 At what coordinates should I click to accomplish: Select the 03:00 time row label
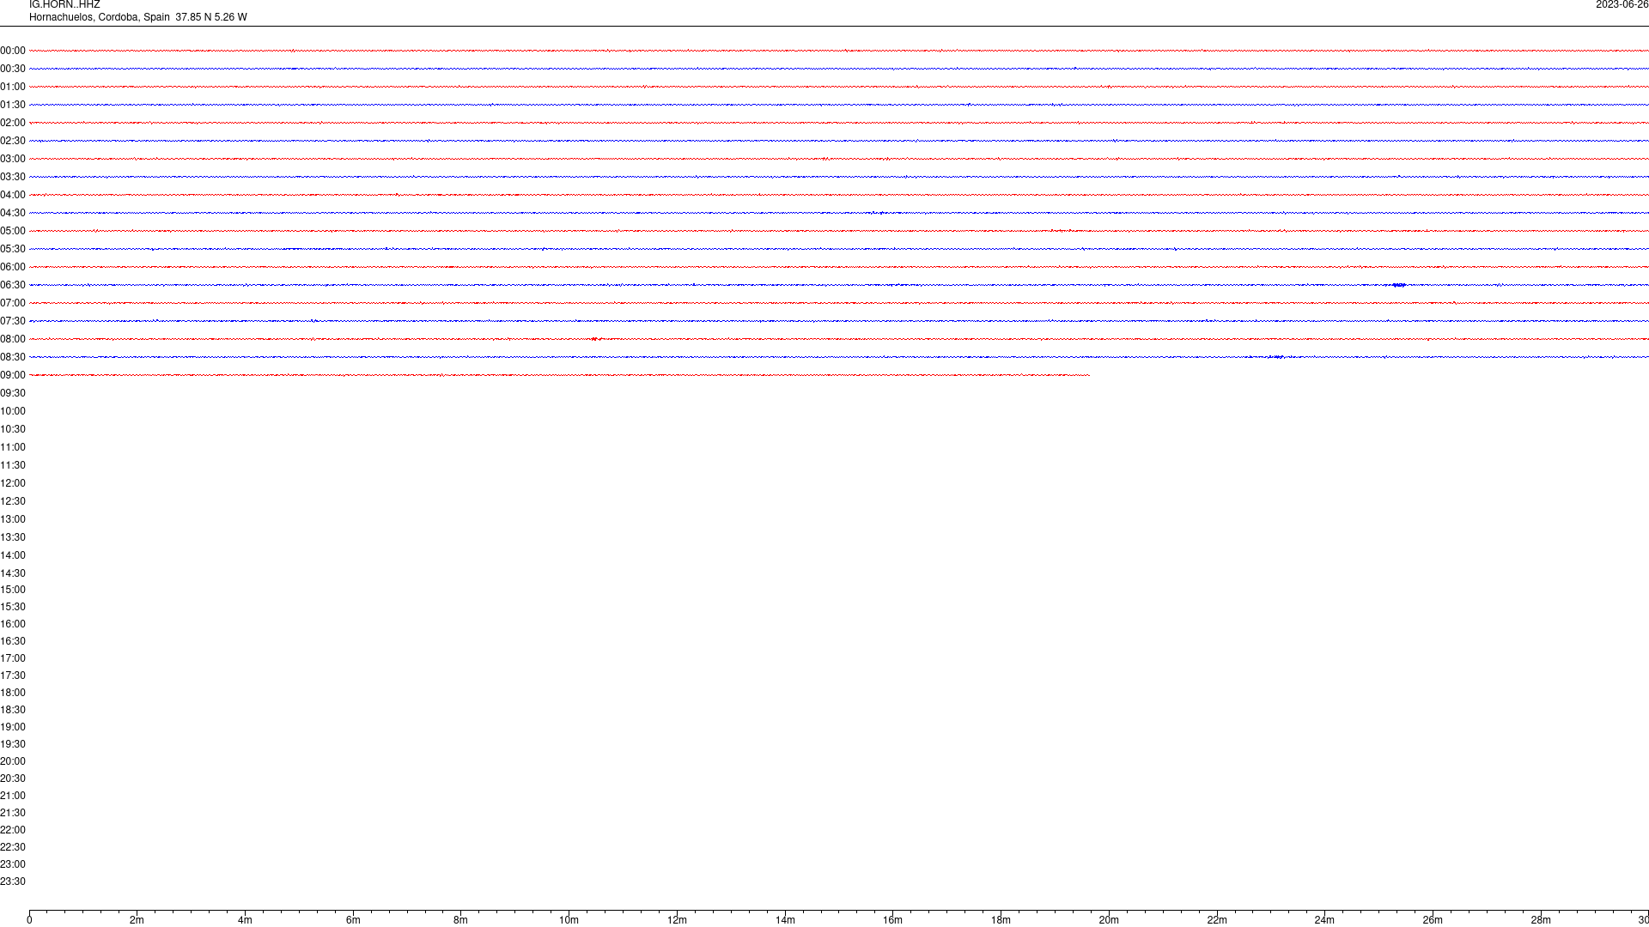[x=13, y=159]
